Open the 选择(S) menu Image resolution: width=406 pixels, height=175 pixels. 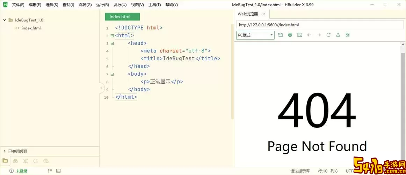click(x=52, y=5)
